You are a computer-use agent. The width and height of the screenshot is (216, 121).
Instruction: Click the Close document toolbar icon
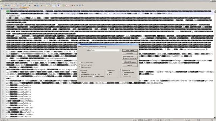tap(12, 5)
